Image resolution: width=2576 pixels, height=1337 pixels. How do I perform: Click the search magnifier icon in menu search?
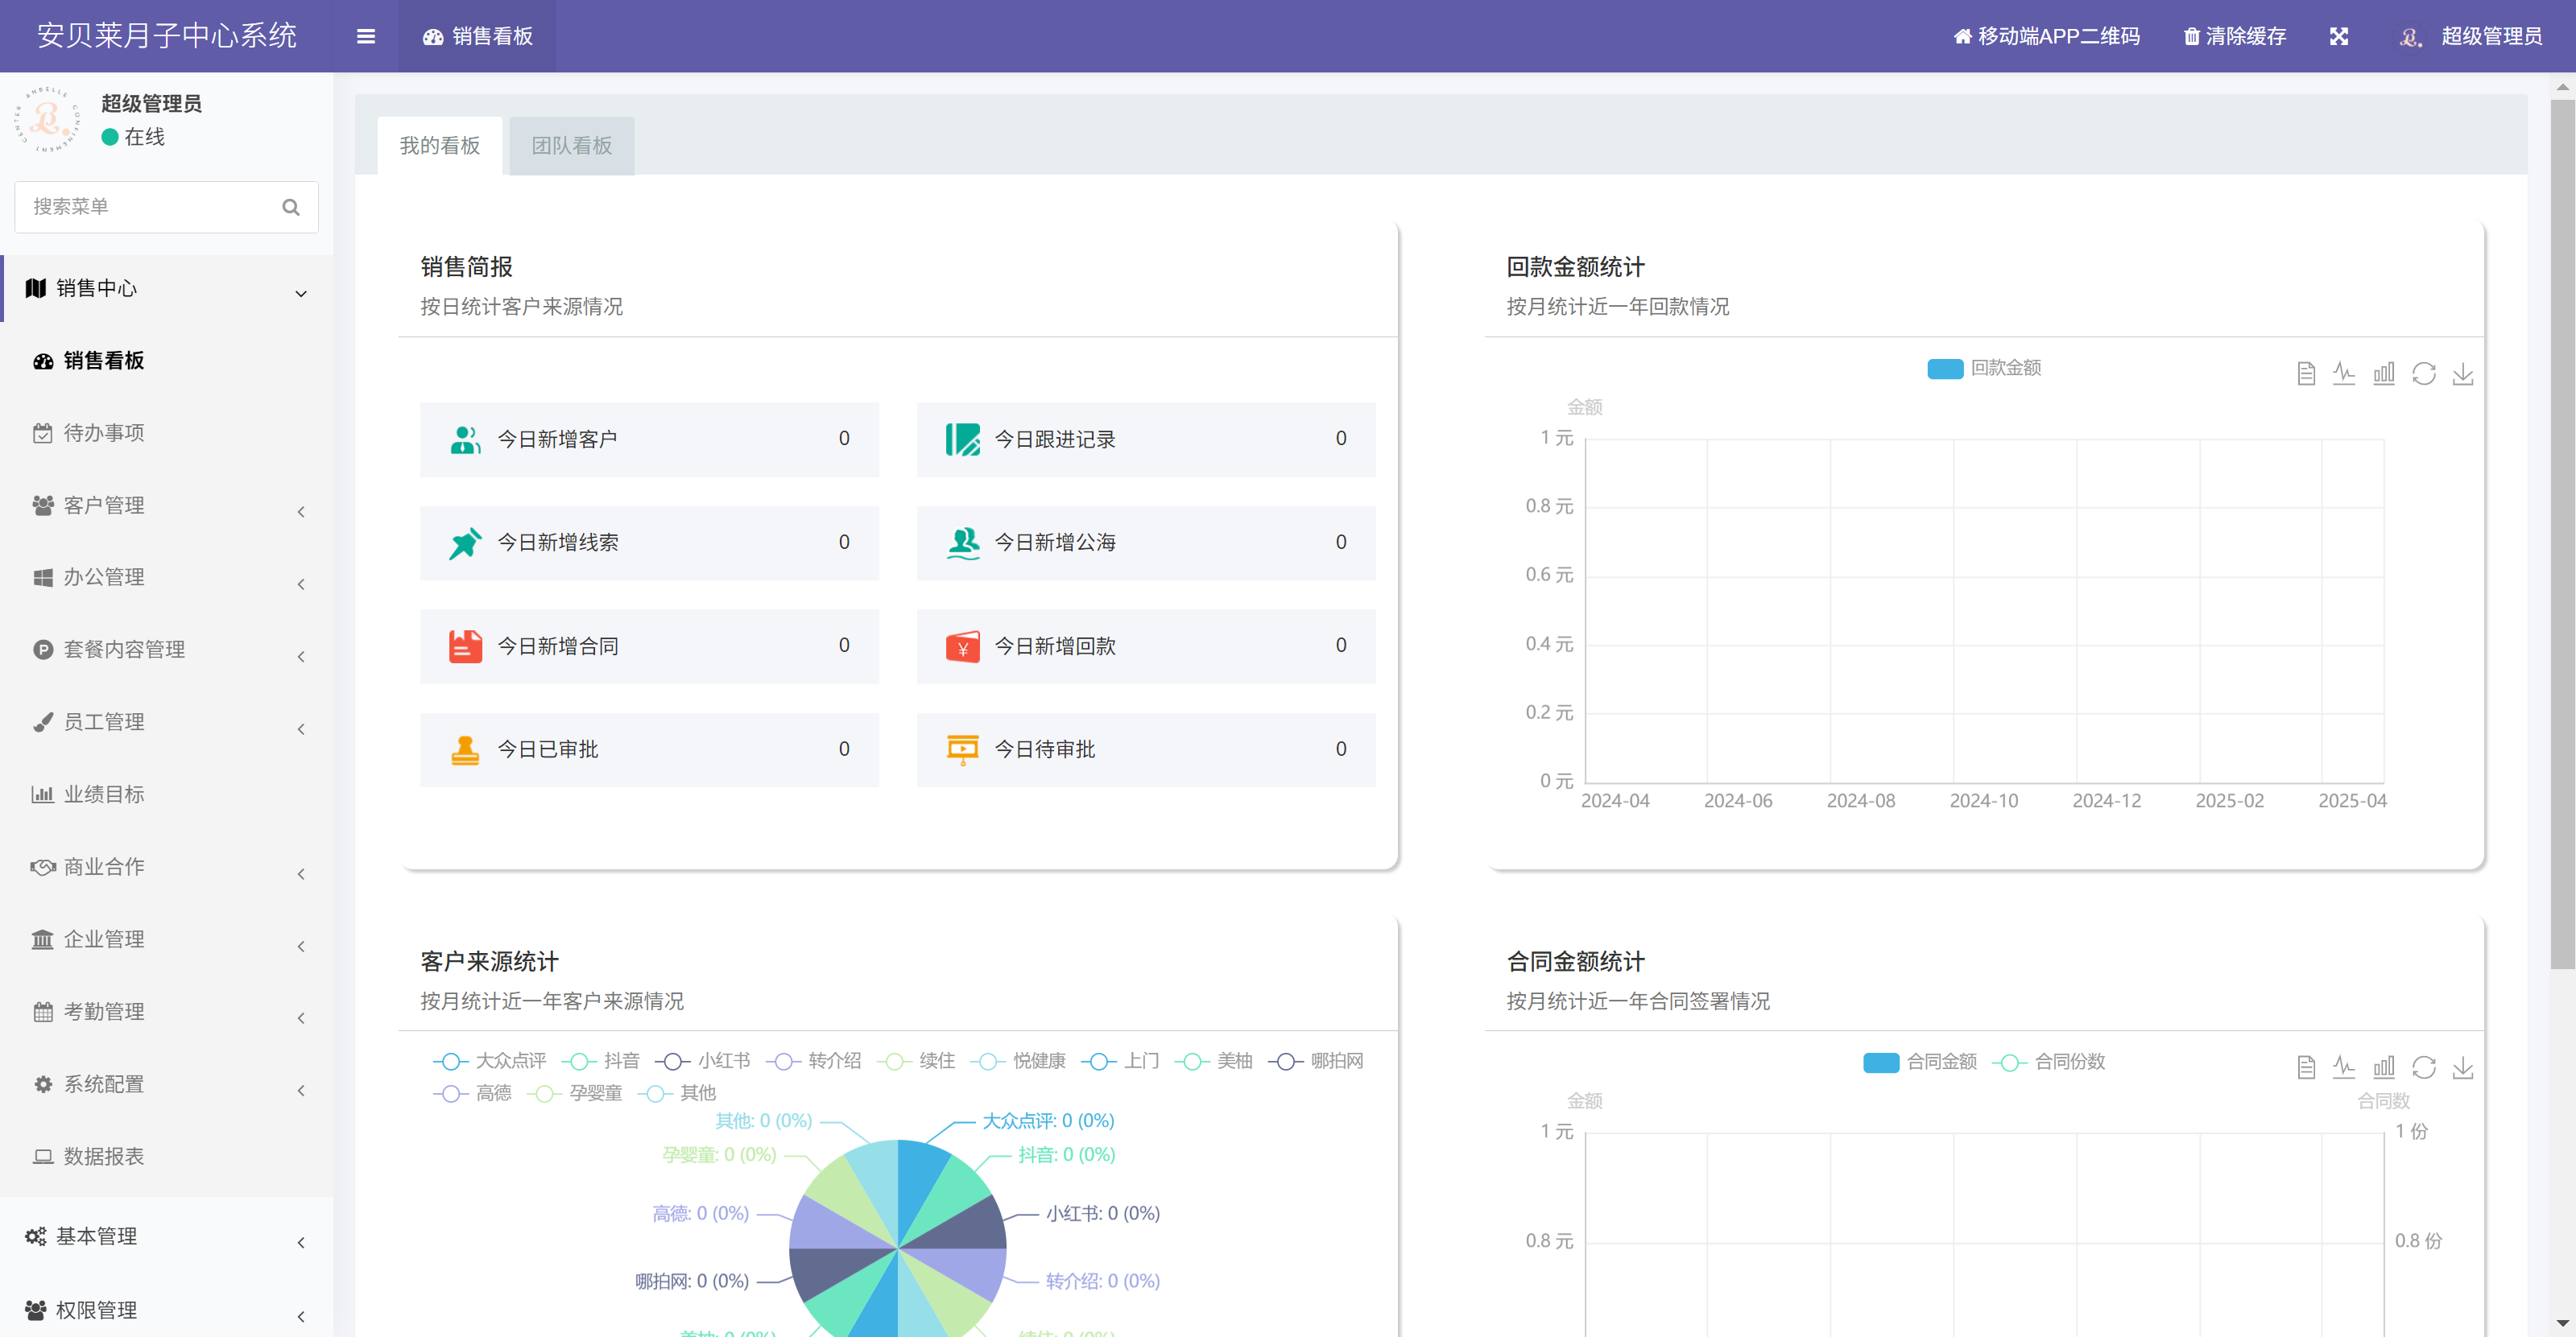tap(291, 207)
